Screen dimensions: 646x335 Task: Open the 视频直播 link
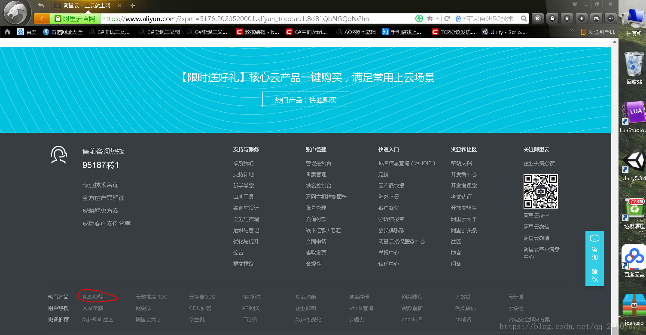coord(412,308)
